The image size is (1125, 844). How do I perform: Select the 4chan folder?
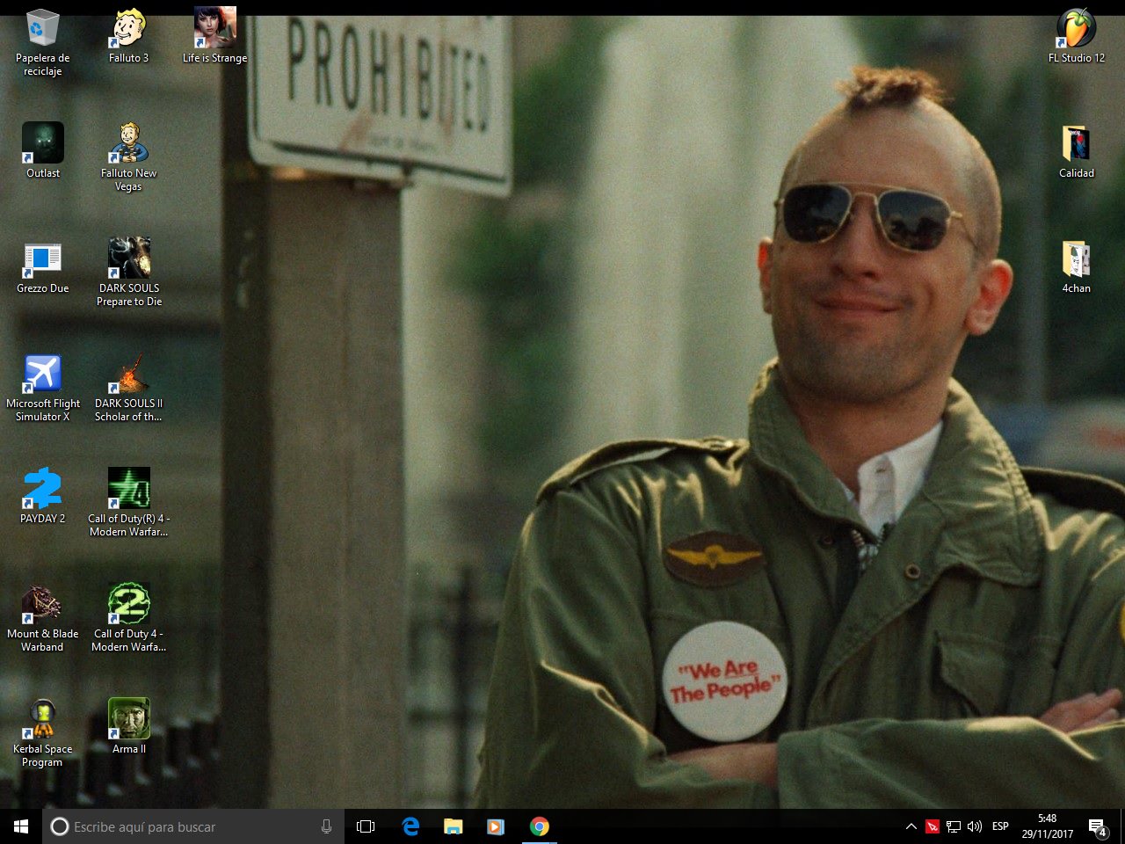1076,266
